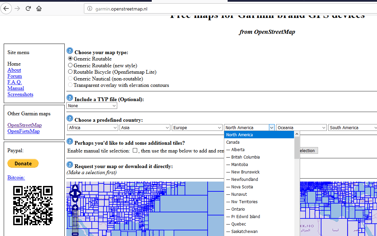Enable manual tile selection checkbox
The height and width of the screenshot is (236, 377).
pos(135,150)
